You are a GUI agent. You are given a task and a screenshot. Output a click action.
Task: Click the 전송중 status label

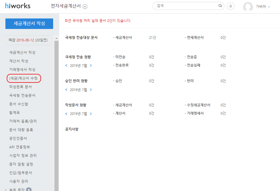click(x=192, y=57)
